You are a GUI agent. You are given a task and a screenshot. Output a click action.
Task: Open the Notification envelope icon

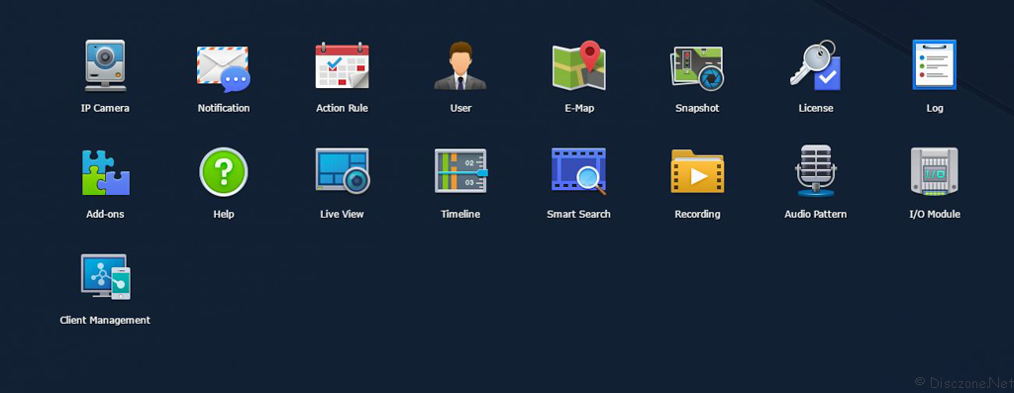coord(223,68)
